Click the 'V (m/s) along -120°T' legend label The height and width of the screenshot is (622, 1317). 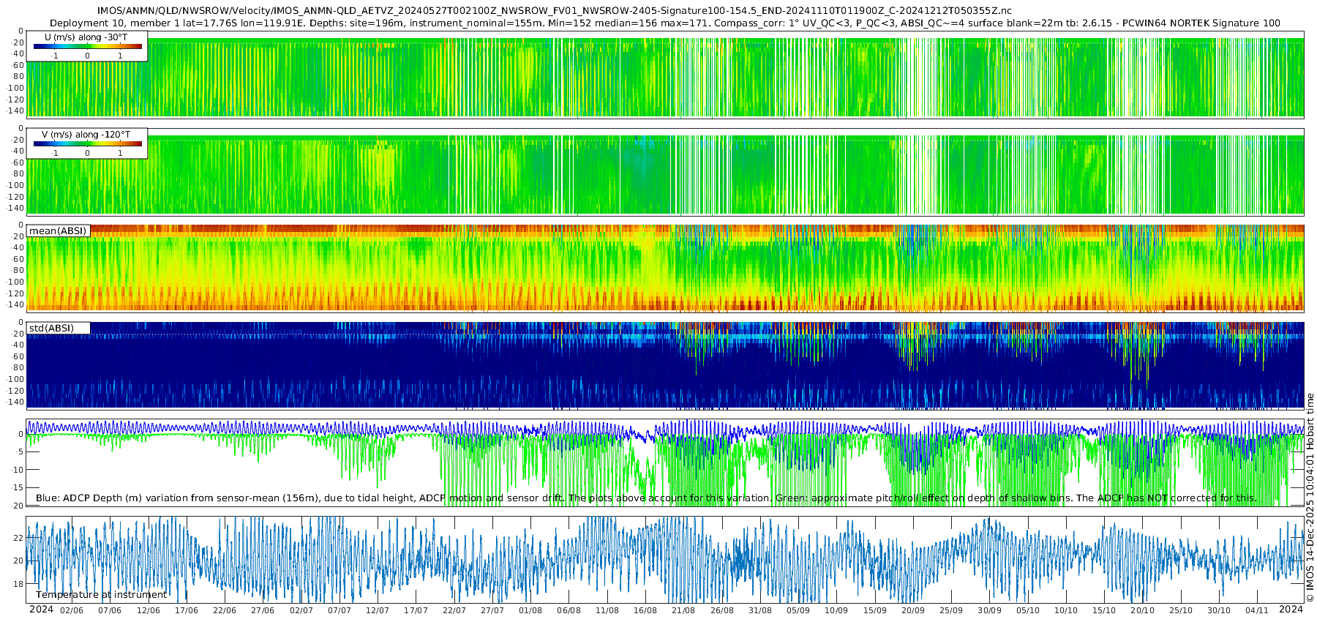tap(86, 135)
